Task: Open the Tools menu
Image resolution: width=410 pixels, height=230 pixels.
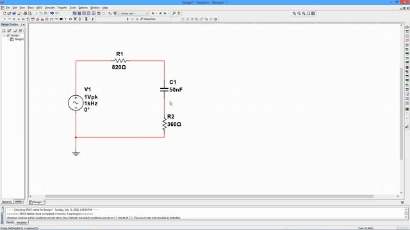Action: pyautogui.click(x=72, y=8)
